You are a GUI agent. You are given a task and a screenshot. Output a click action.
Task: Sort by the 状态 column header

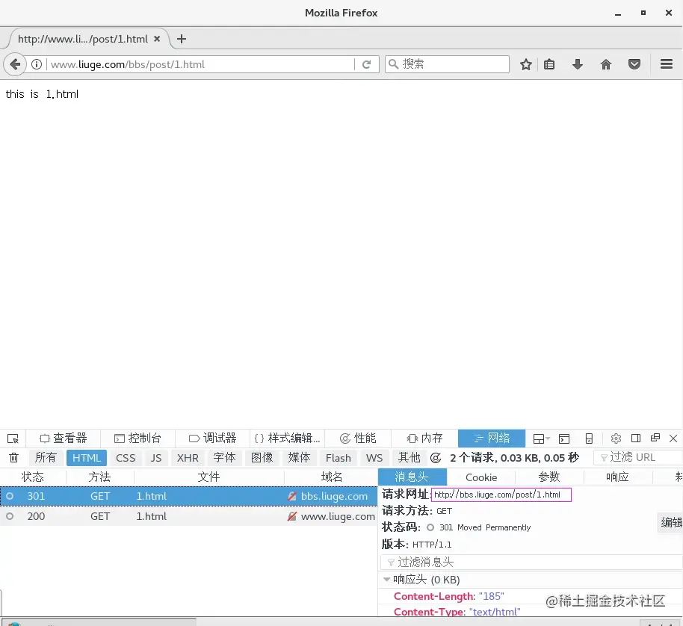pyautogui.click(x=33, y=477)
